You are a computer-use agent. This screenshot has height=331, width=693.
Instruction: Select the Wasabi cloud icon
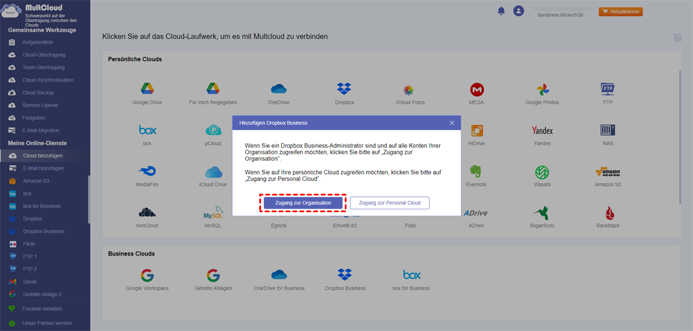click(x=542, y=172)
